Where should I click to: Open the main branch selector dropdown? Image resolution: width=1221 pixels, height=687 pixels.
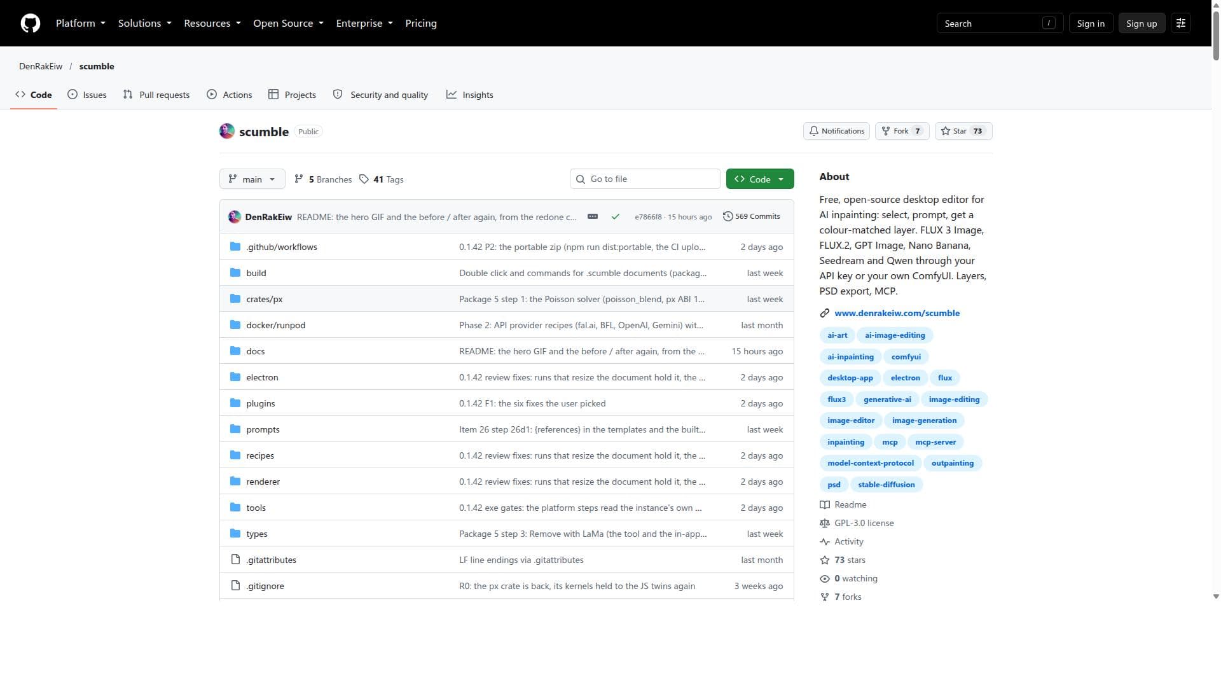point(252,179)
